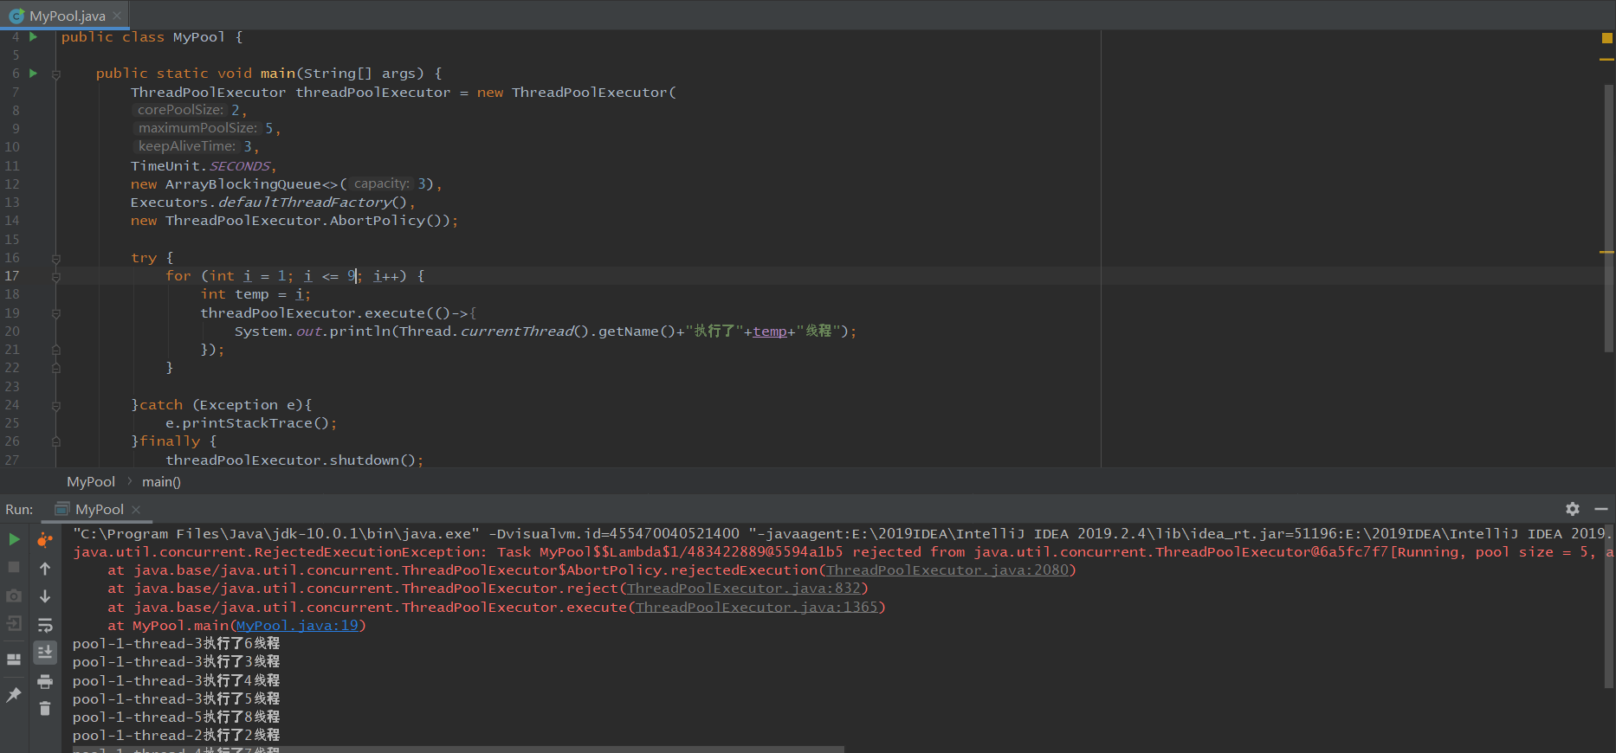Open VisualVM via the orange icon
1616x753 pixels.
tap(45, 540)
